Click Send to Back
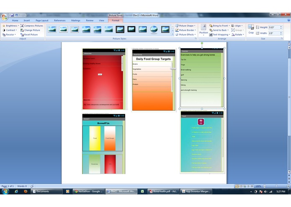 [x=219, y=30]
